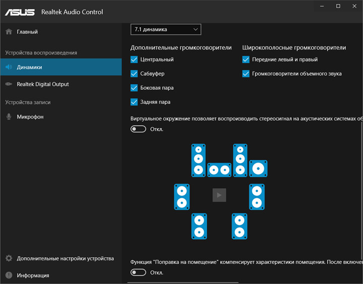Select Realtek Digital Output device
The image size is (363, 284).
tap(42, 84)
